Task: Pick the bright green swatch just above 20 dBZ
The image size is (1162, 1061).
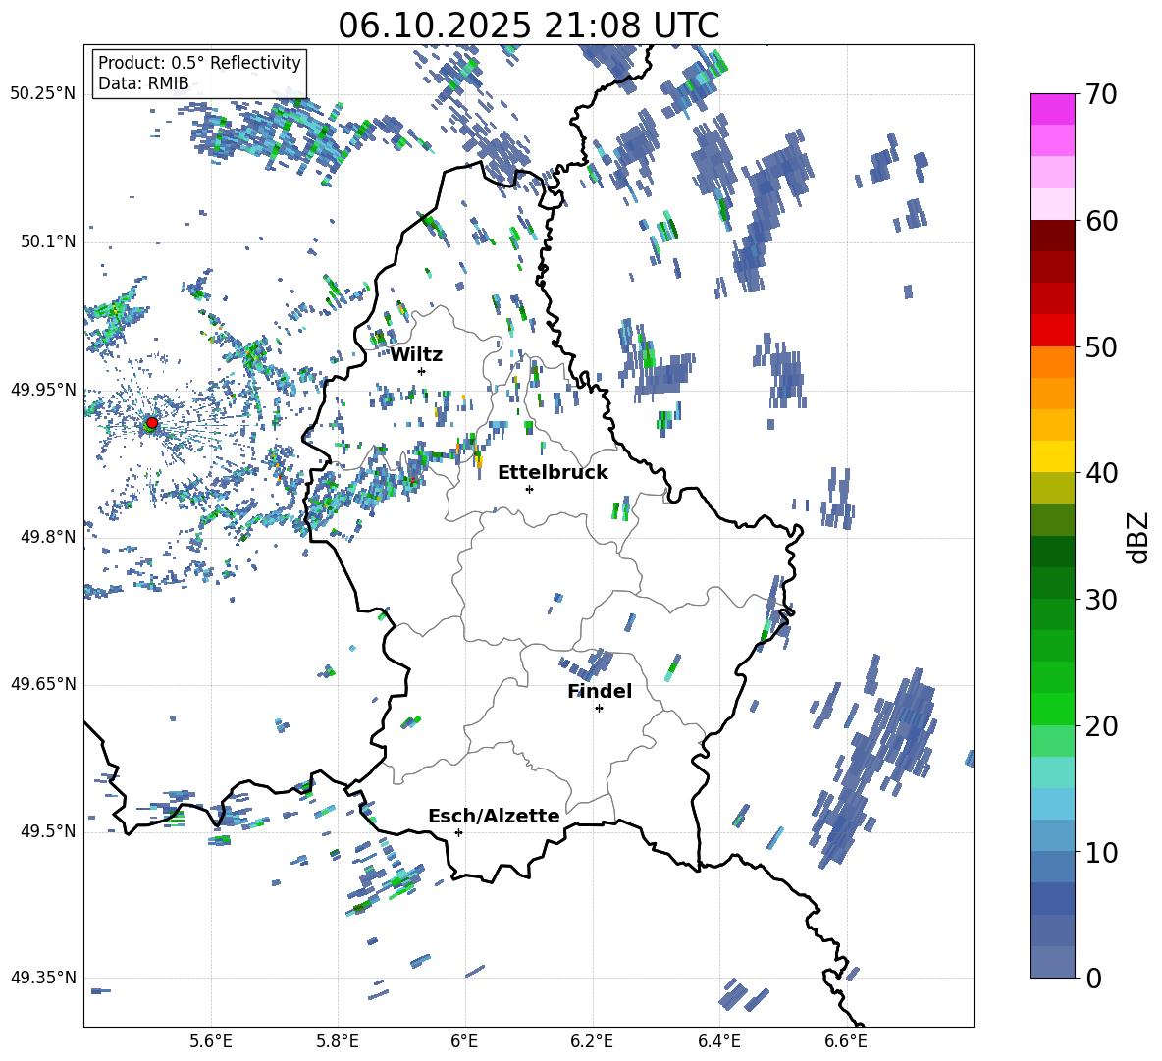Action: click(x=1052, y=709)
